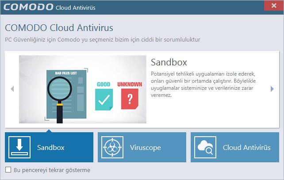Click the COMODO logo in title bar
This screenshot has height=180, width=284.
[28, 8]
